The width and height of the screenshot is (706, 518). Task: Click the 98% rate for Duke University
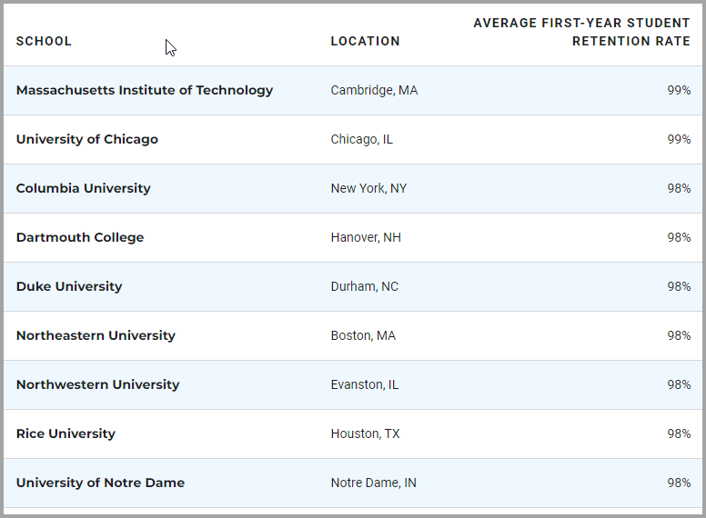679,286
